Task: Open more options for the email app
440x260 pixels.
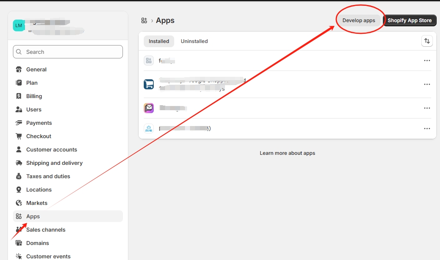Action: [427, 108]
